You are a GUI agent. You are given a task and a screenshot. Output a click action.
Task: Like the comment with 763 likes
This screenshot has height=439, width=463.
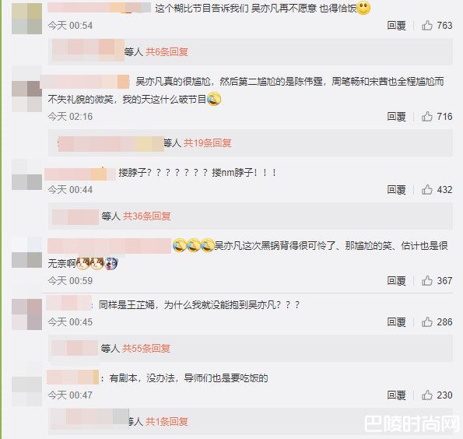click(427, 26)
